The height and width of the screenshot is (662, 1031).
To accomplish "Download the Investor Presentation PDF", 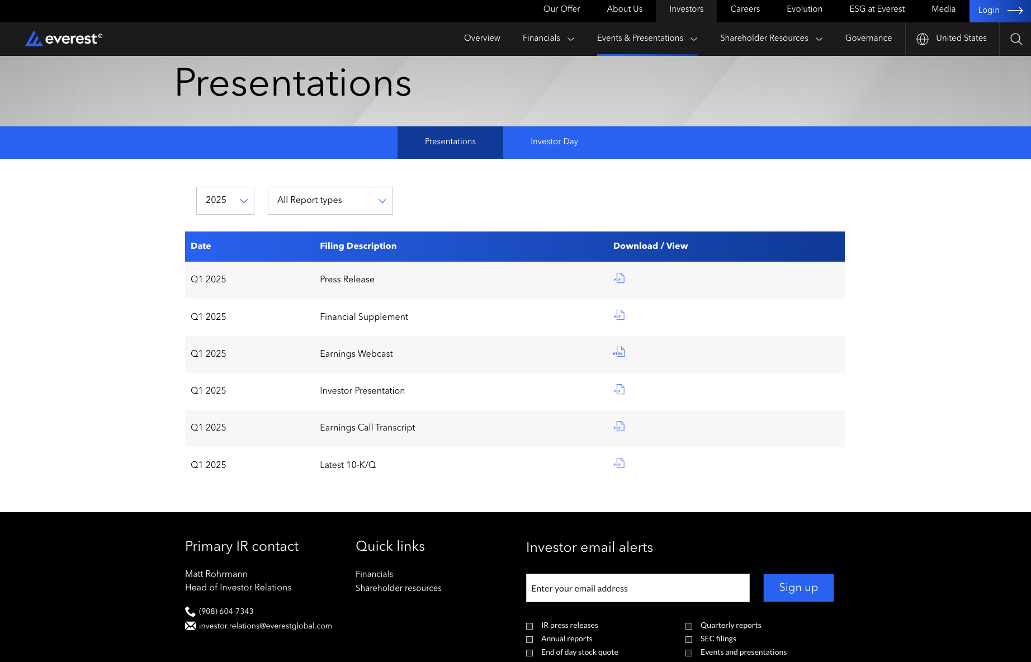I will click(x=619, y=389).
